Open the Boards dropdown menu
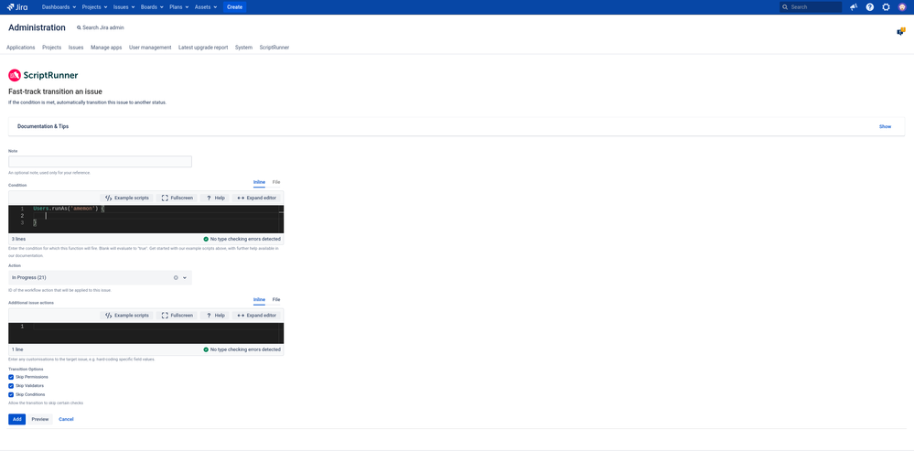 pos(152,7)
